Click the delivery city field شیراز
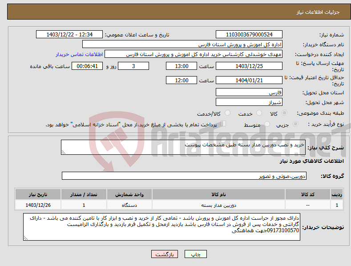The height and width of the screenshot is (266, 351). click(249, 102)
